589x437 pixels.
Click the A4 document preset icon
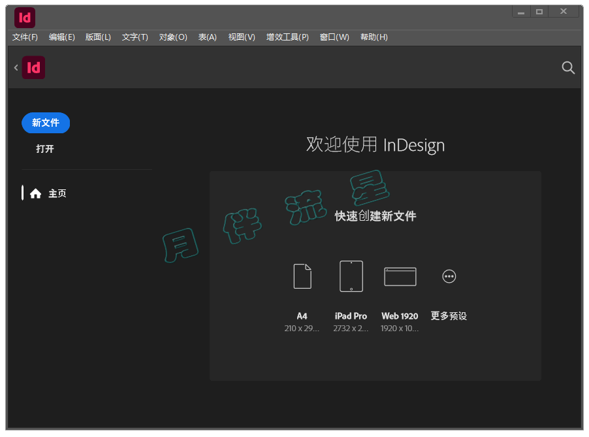click(x=302, y=276)
